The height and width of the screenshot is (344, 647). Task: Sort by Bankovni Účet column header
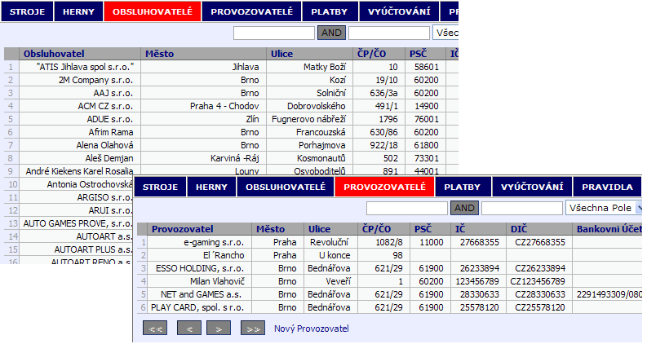tap(609, 229)
